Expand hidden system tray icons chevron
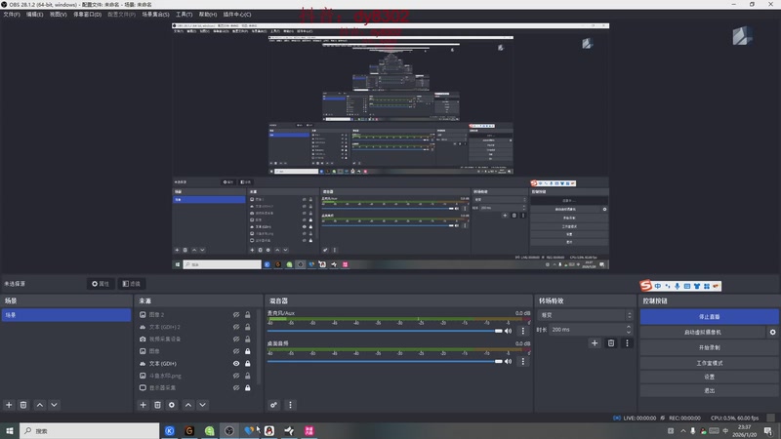Screen dimensions: 781x439 682,431
